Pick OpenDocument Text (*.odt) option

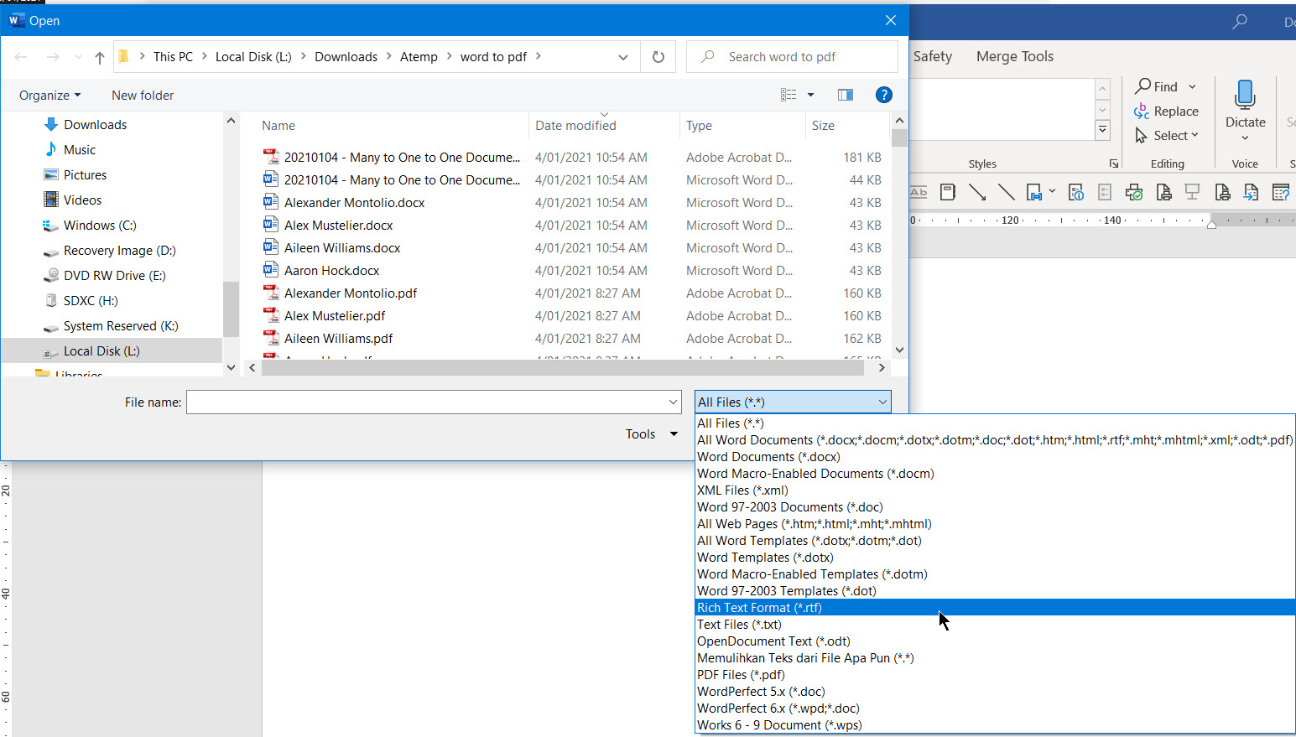pyautogui.click(x=995, y=641)
